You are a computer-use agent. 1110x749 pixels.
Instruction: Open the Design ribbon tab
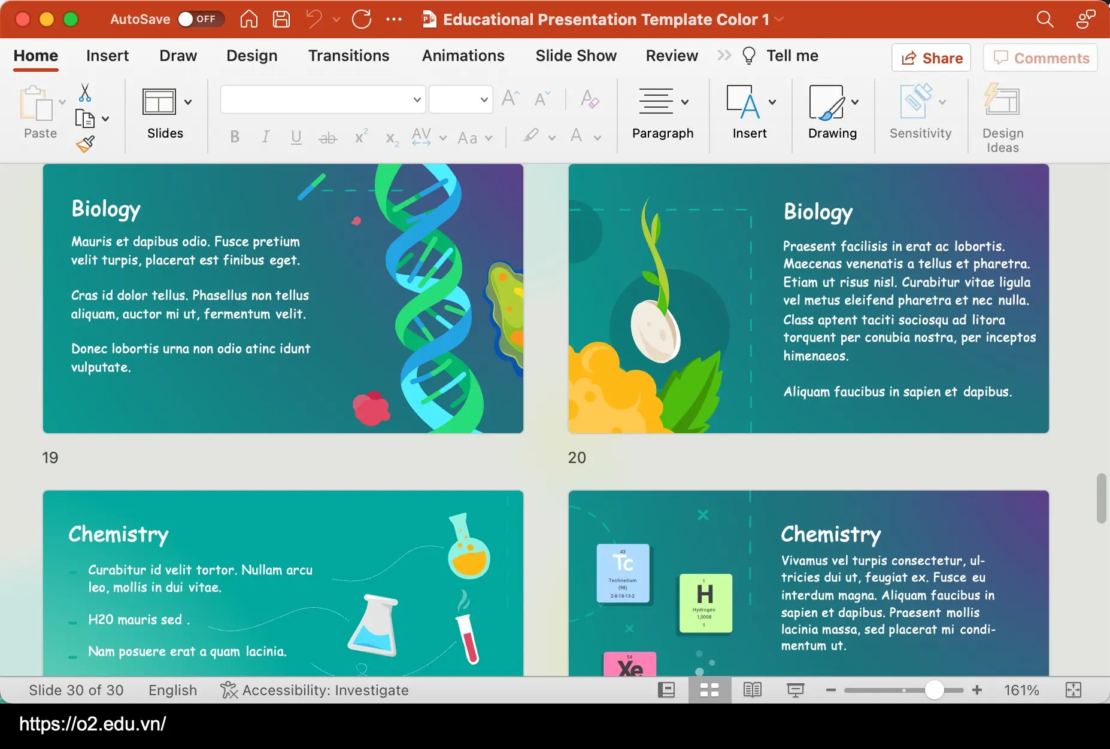tap(251, 56)
